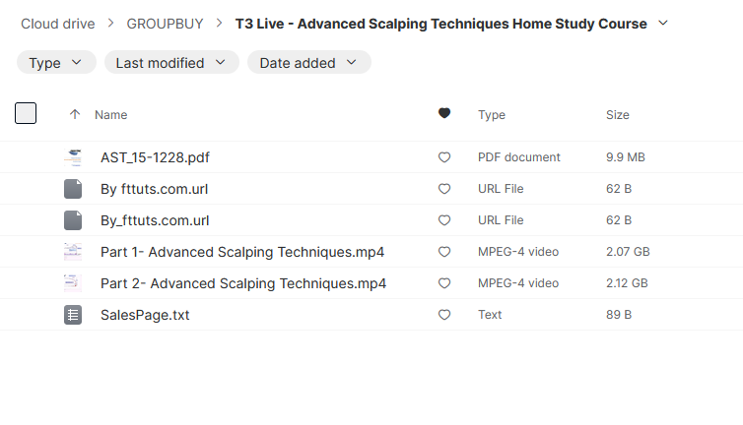Open the Date added filter dropdown
The width and height of the screenshot is (743, 425).
click(x=309, y=63)
